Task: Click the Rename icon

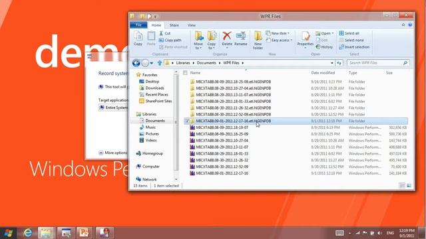Action: [x=241, y=39]
